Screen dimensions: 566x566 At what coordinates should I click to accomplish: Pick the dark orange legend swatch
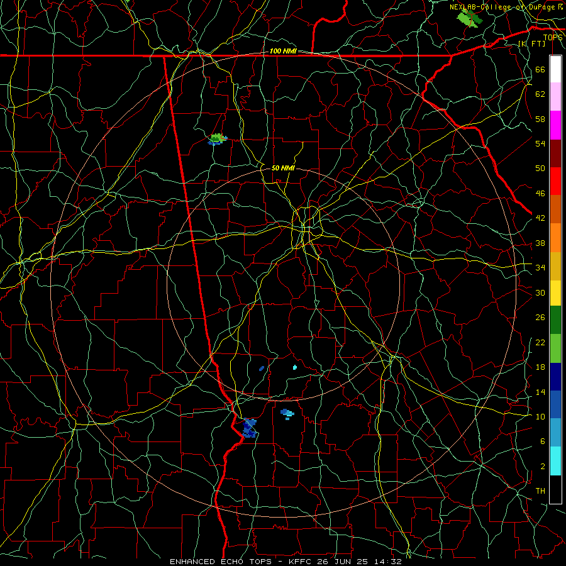pyautogui.click(x=555, y=209)
